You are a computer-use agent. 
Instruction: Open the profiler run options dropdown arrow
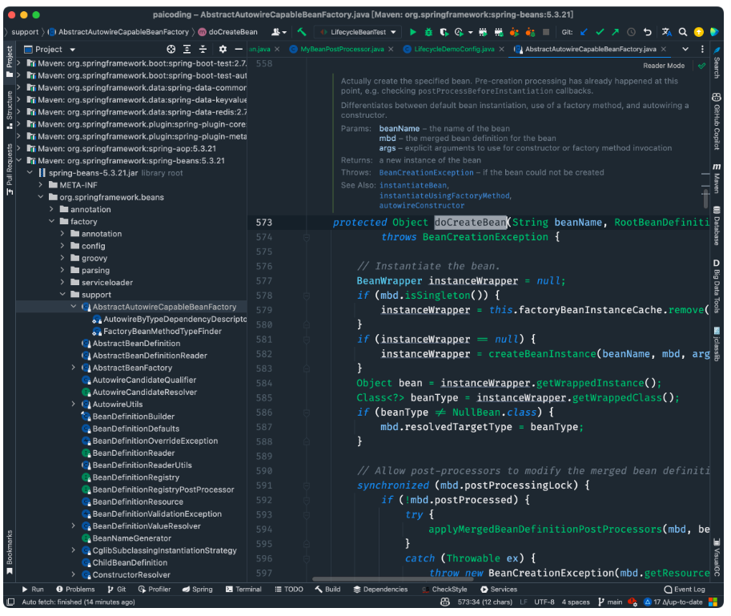click(x=471, y=32)
